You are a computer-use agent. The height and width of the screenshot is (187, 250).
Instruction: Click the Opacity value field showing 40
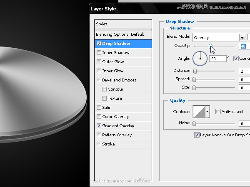pos(245,46)
